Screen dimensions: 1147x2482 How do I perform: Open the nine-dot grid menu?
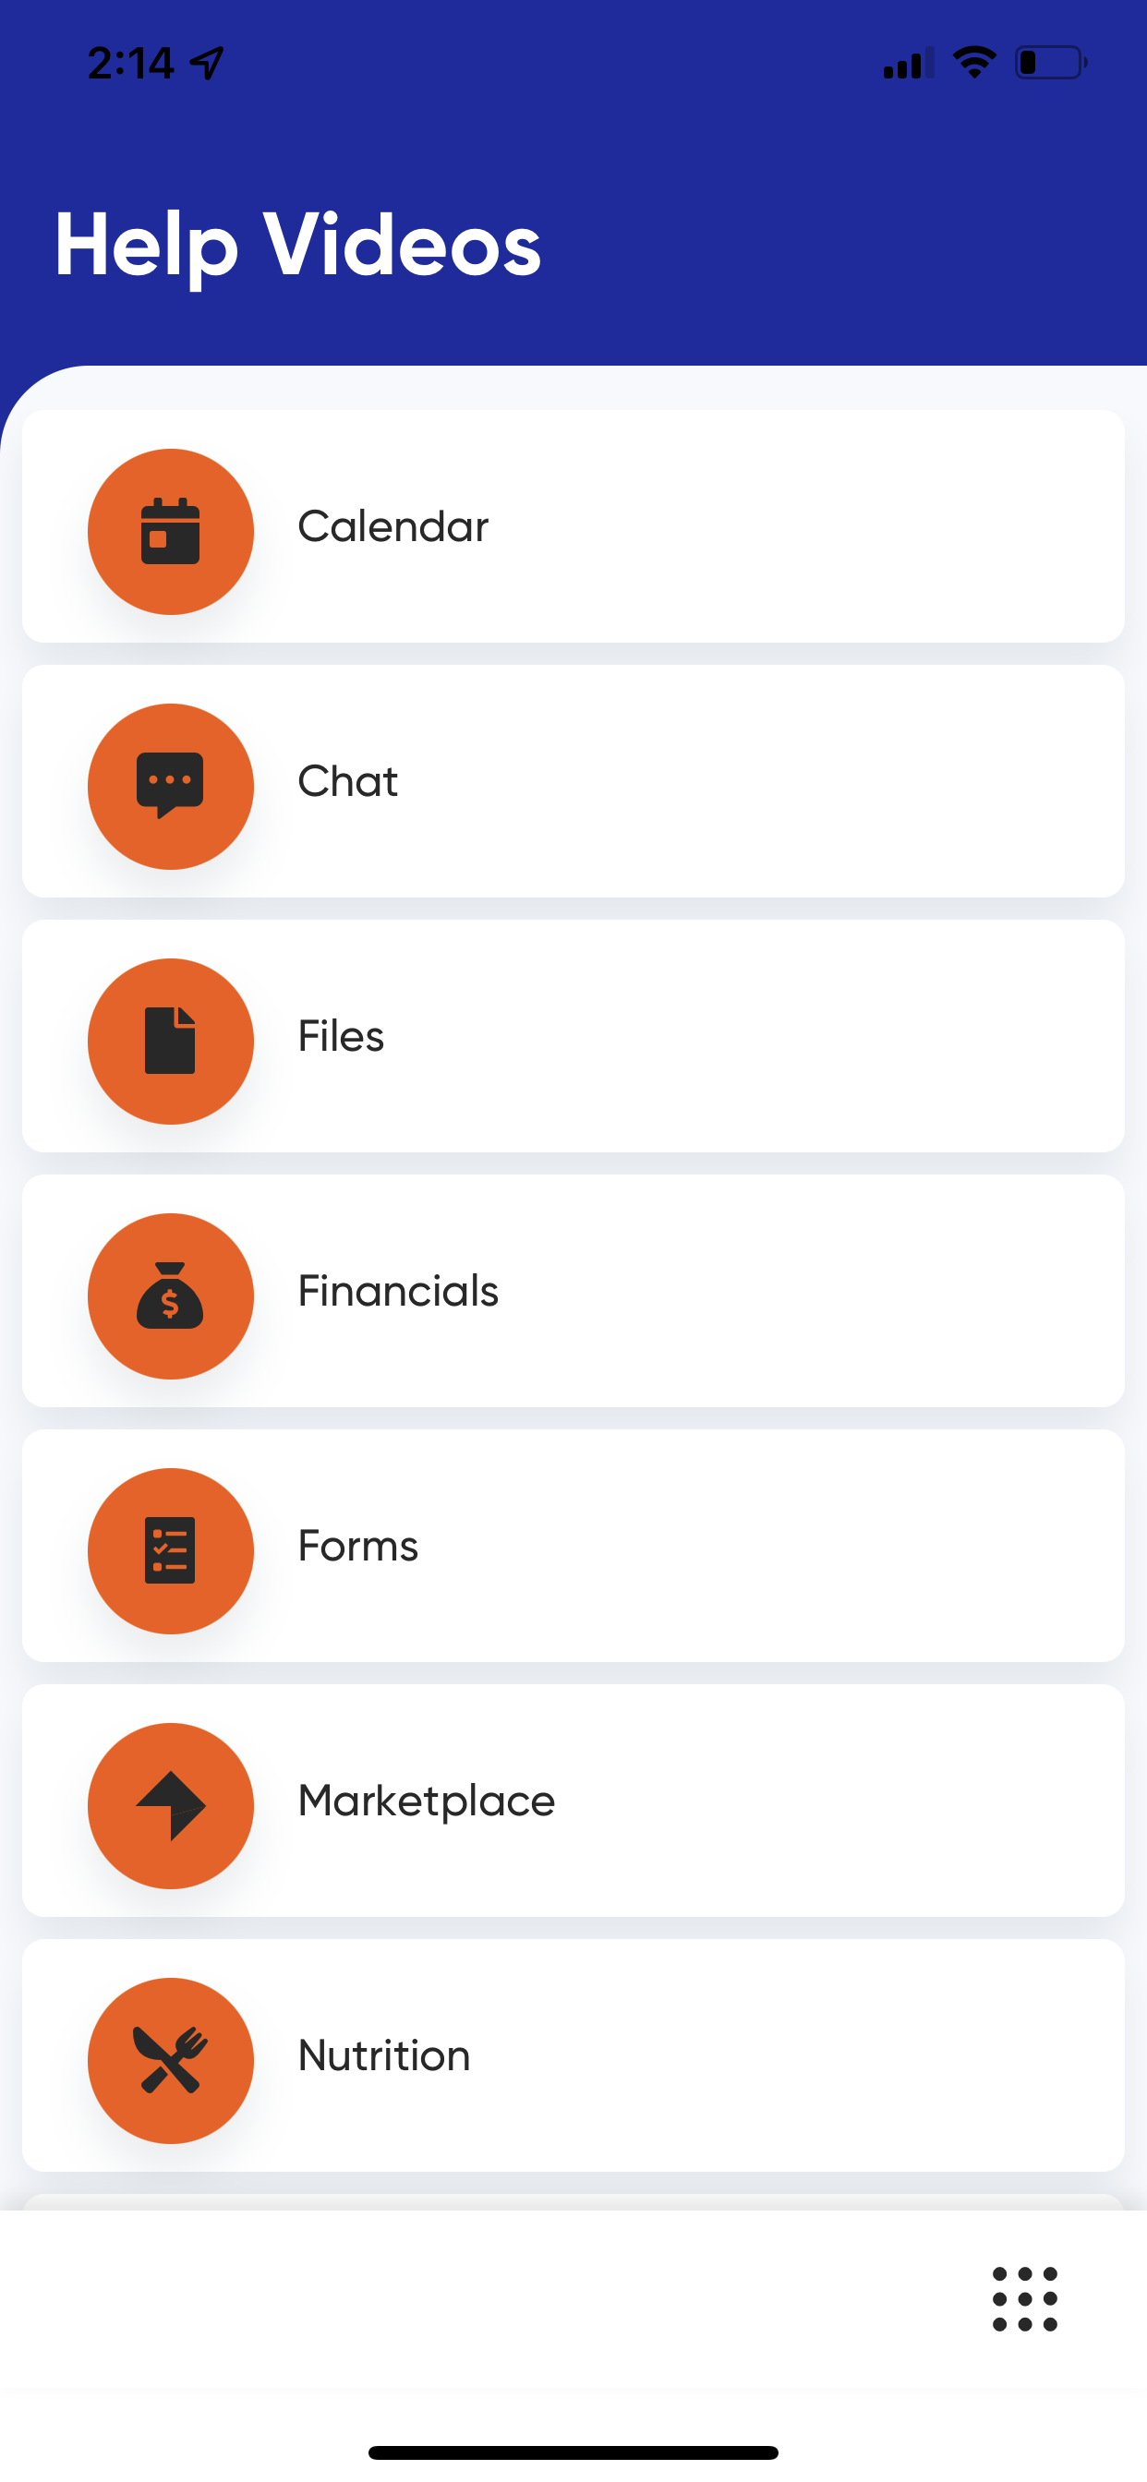tap(1024, 2299)
